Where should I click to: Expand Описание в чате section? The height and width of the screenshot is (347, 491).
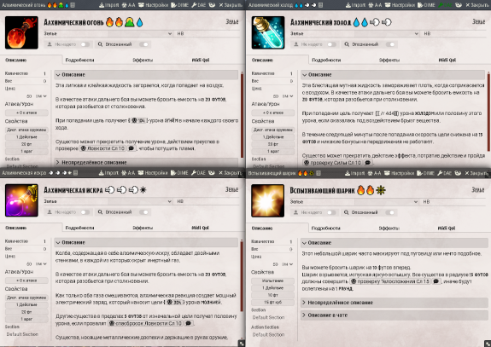click(x=394, y=315)
